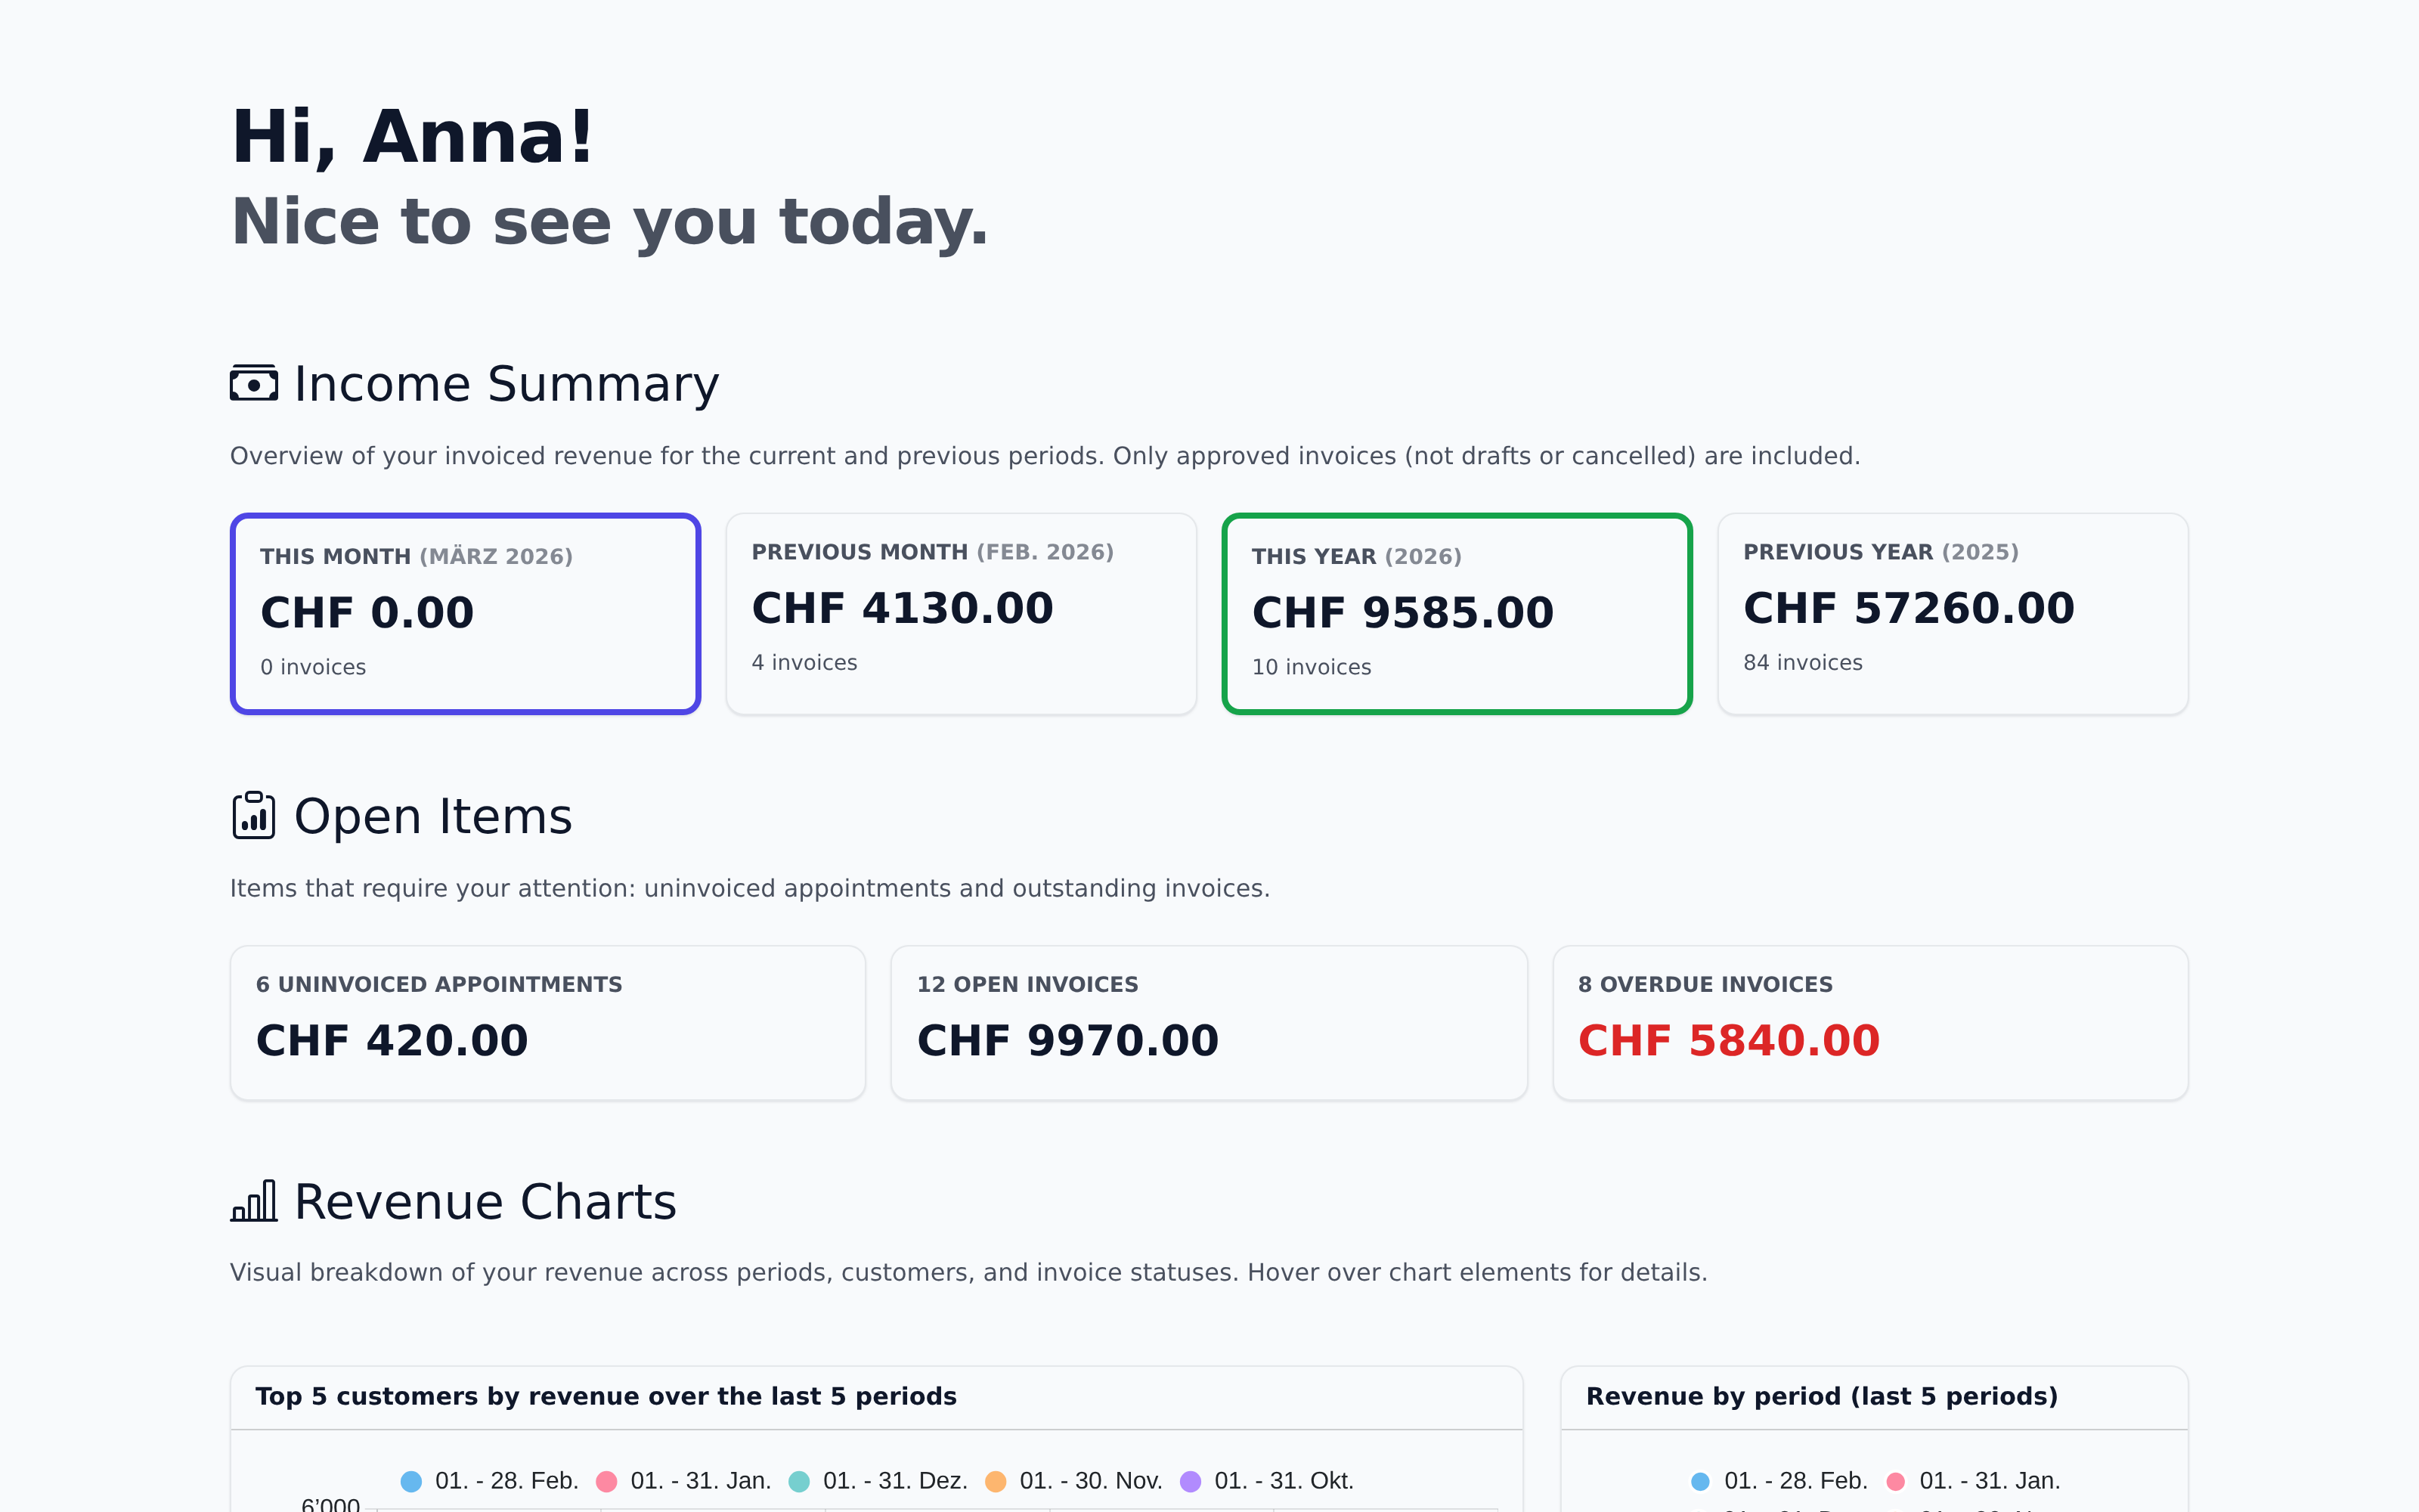This screenshot has width=2419, height=1512.
Task: Open the 6 Uninvoiced Appointments card
Action: 548,1022
